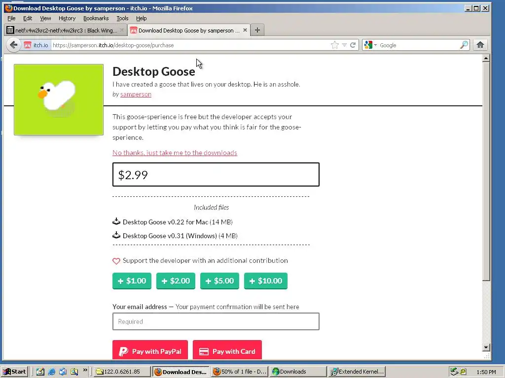
Task: Click the Download Des... Firefox taskbar button
Action: pos(181,372)
